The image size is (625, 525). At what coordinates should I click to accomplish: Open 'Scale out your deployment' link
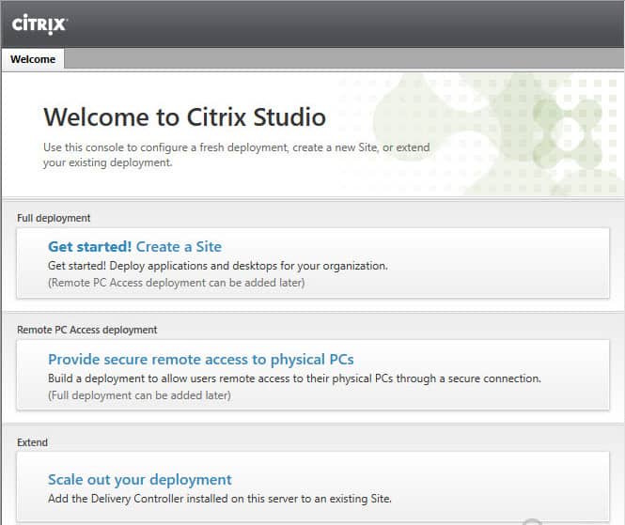point(139,480)
